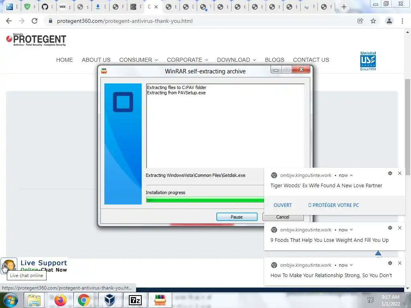Screen dimensions: 411x308
Task: Switch to WinRAR in the taskbar
Action: [160, 300]
